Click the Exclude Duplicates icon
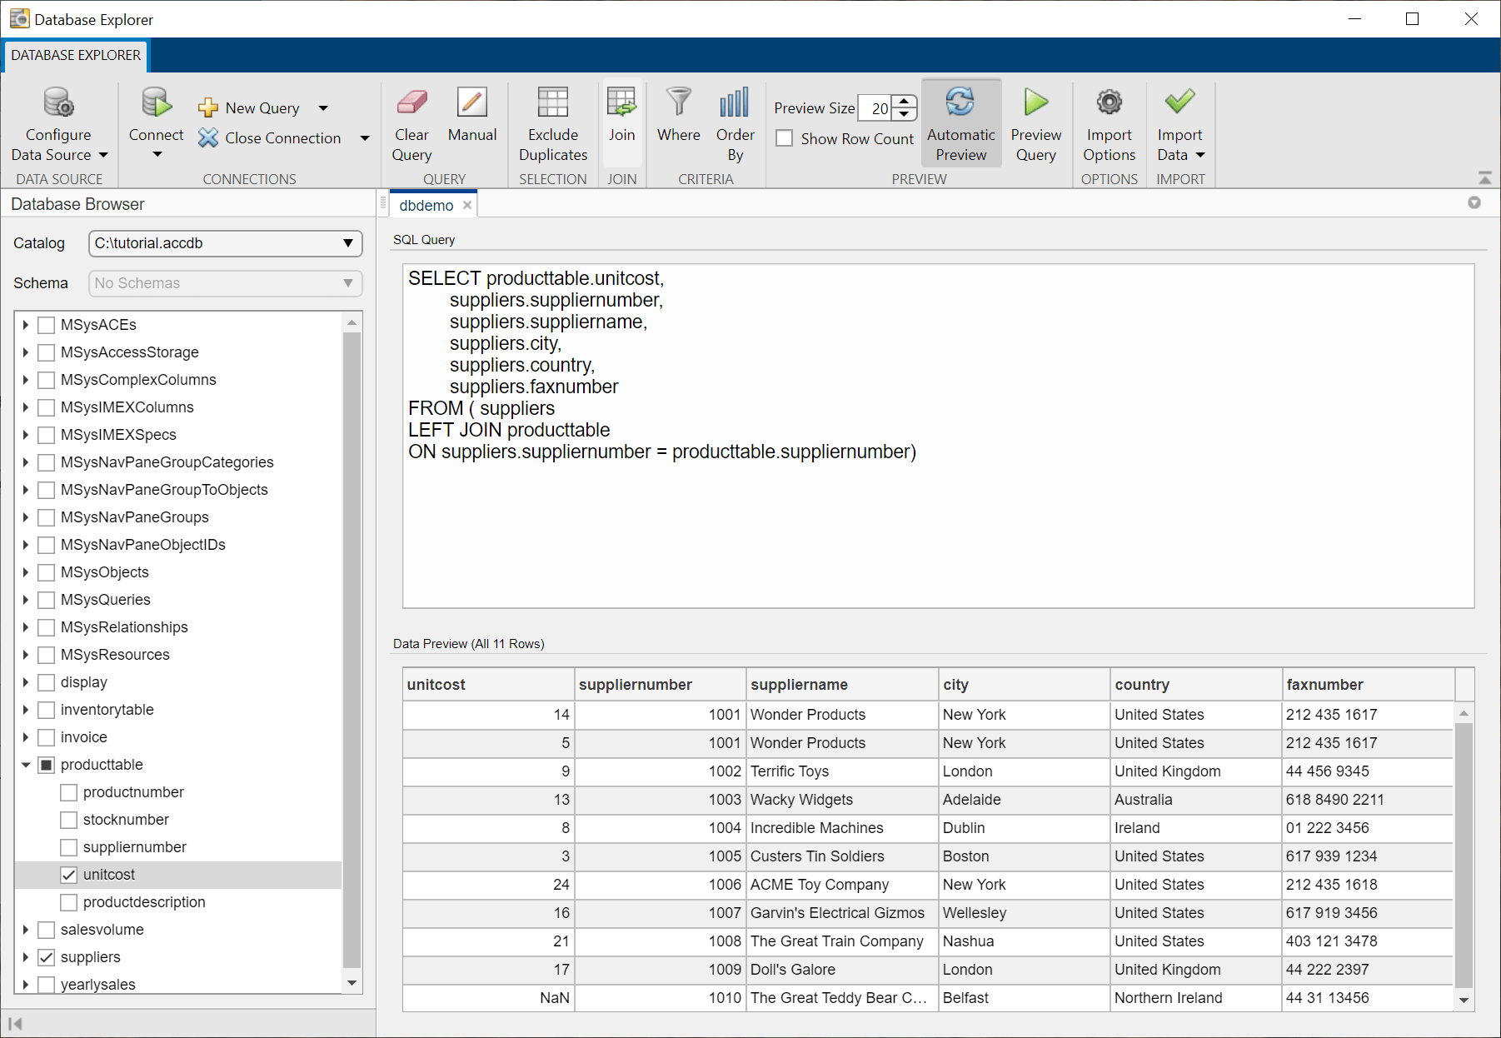Viewport: 1501px width, 1038px height. (552, 103)
